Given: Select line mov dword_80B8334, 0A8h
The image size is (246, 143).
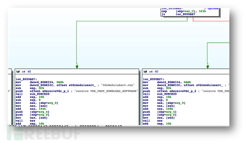Looking at the screenshot, I should tap(40, 82).
